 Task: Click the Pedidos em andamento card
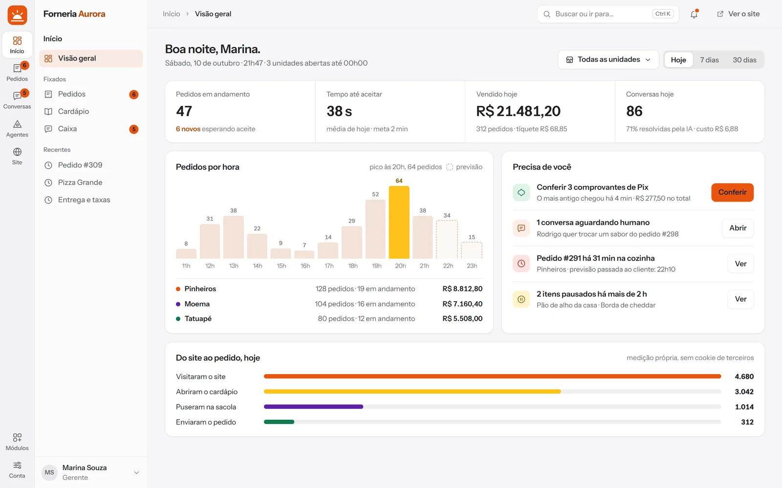(x=240, y=112)
